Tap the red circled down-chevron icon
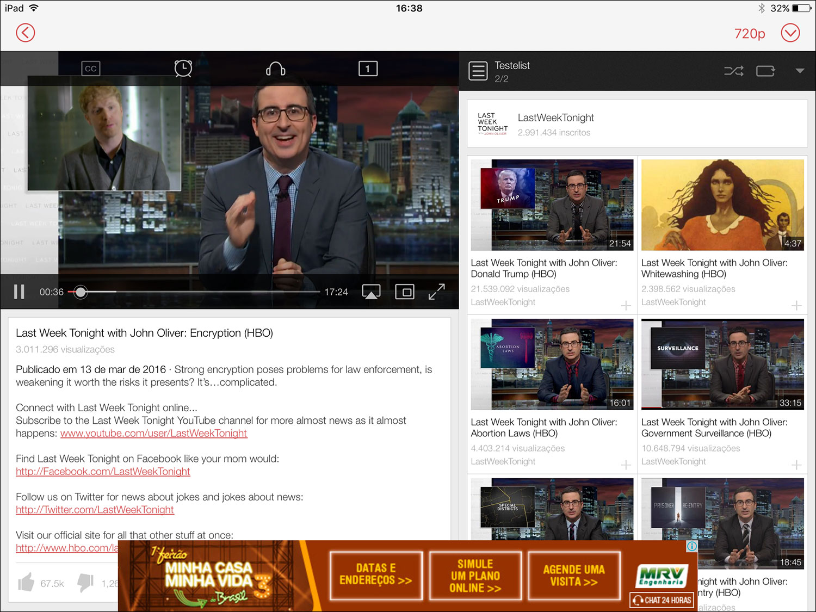Screen dimensions: 816x612 790,33
